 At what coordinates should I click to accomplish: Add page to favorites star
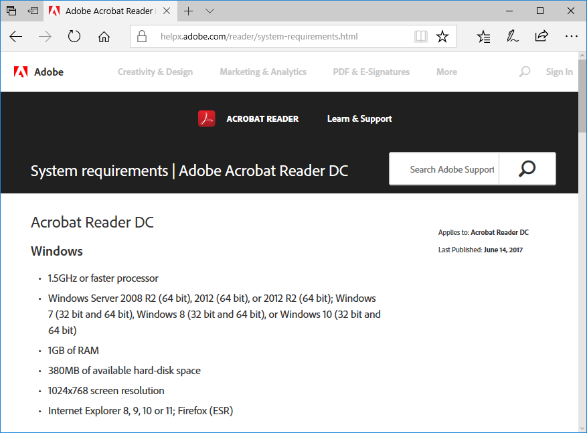tap(442, 36)
